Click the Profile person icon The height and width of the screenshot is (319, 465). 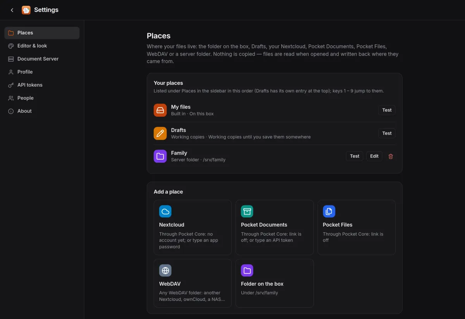[11, 72]
